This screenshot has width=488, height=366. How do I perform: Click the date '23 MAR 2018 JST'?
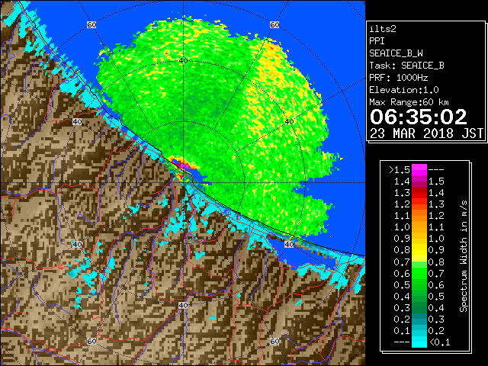click(x=426, y=133)
